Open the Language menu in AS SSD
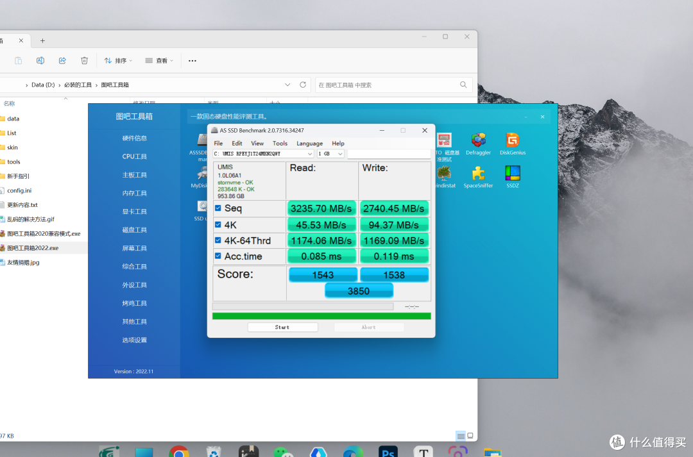 (x=309, y=144)
